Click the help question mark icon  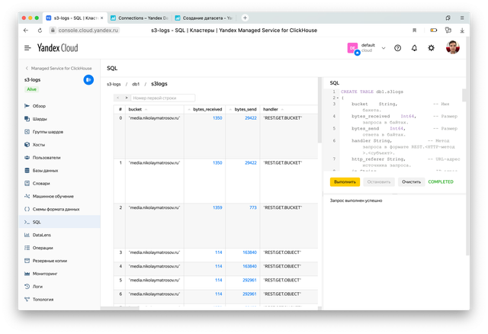point(397,47)
